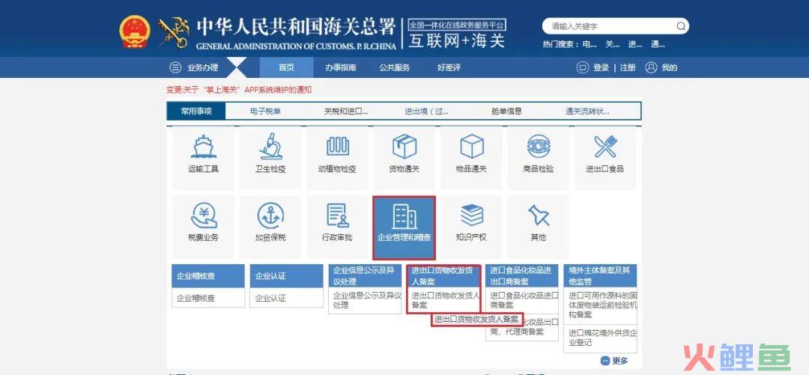Screen dimensions: 809x375
Task: Open the 进出口食品 fork and knife tile
Action: tap(605, 159)
